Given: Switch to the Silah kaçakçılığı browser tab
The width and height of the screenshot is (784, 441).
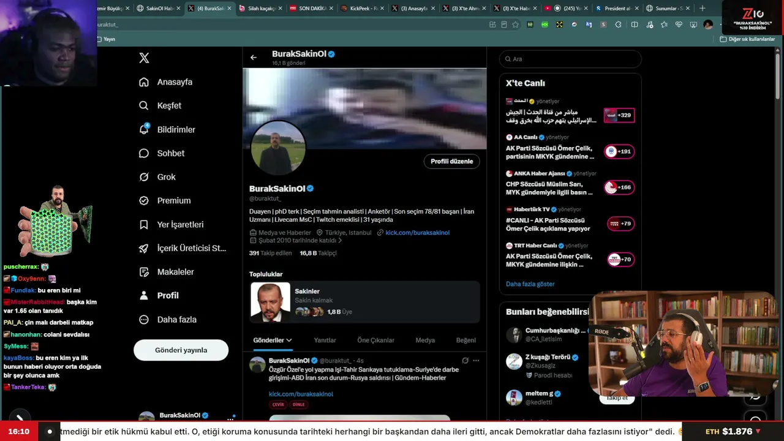Looking at the screenshot, I should (x=261, y=9).
